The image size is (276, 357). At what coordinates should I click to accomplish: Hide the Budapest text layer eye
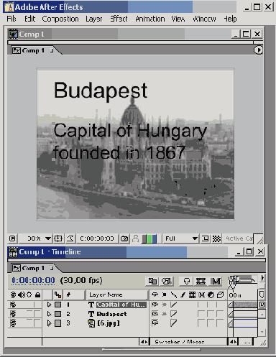point(13,314)
